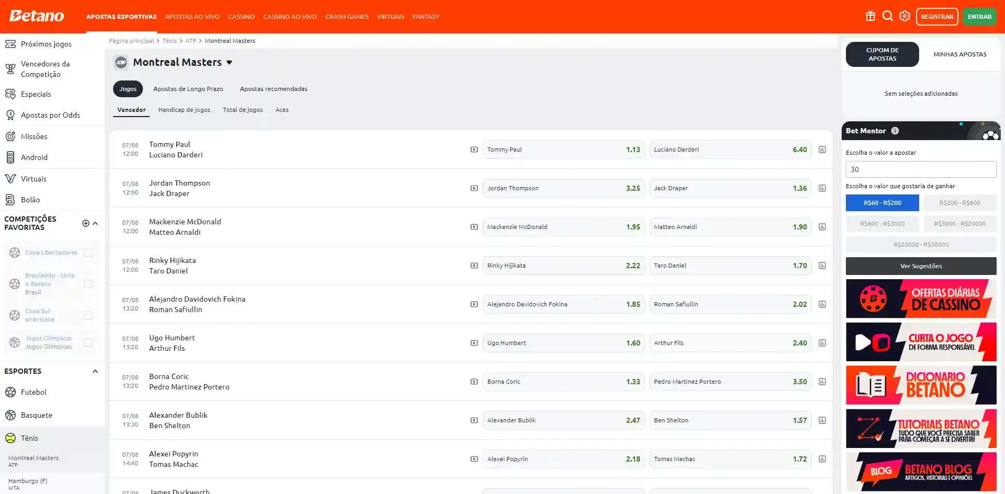
Task: Tick the Copa Sul-americana checkbox
Action: tap(88, 315)
